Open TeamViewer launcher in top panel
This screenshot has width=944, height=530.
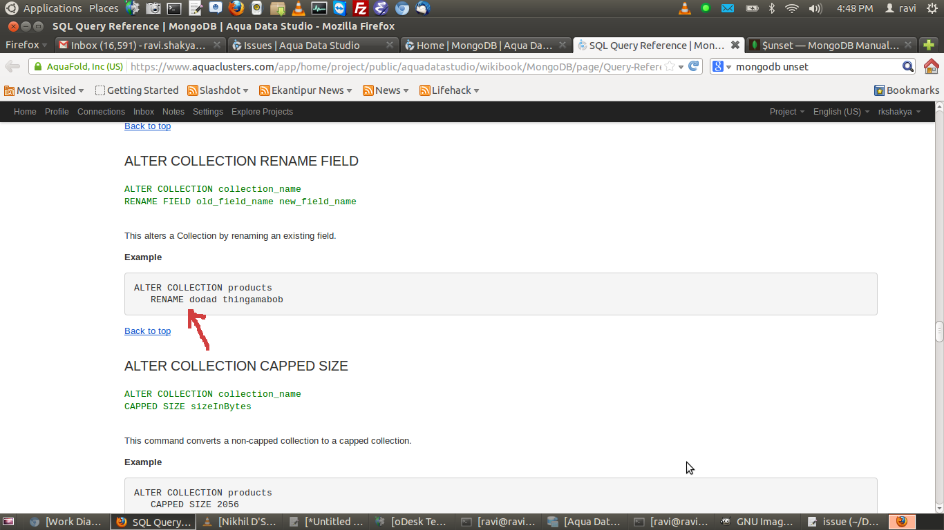[x=339, y=8]
